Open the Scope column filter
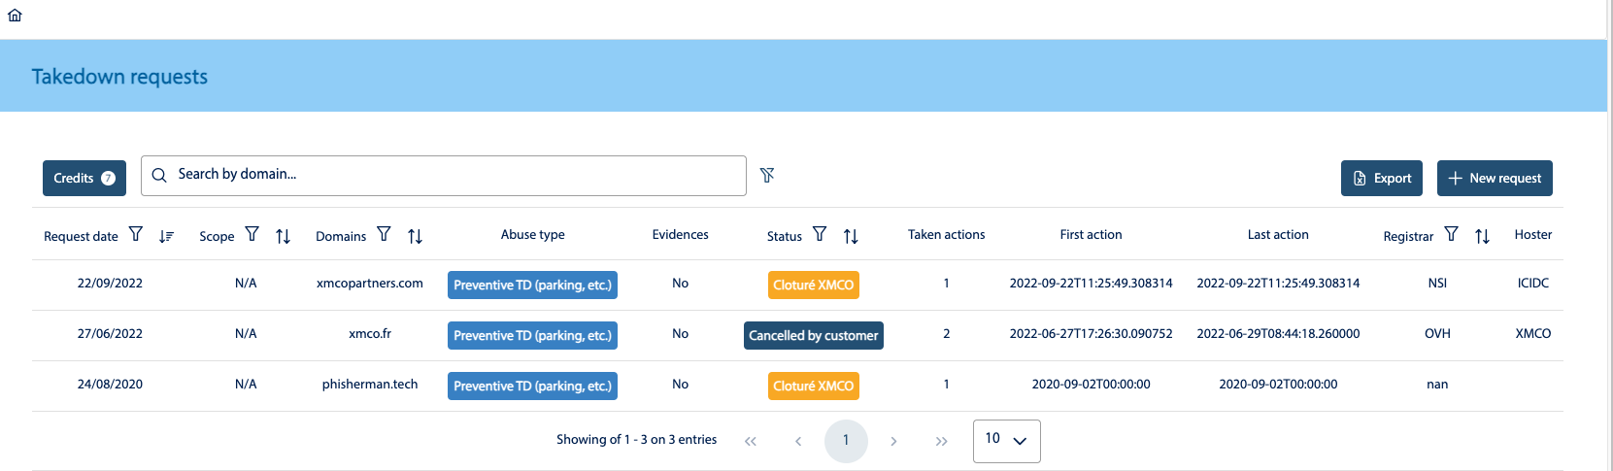The width and height of the screenshot is (1613, 471). 252,234
